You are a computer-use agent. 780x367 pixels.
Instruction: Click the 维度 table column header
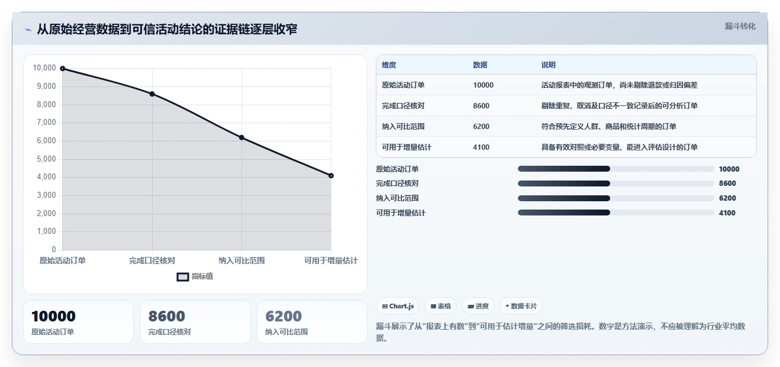click(x=389, y=65)
